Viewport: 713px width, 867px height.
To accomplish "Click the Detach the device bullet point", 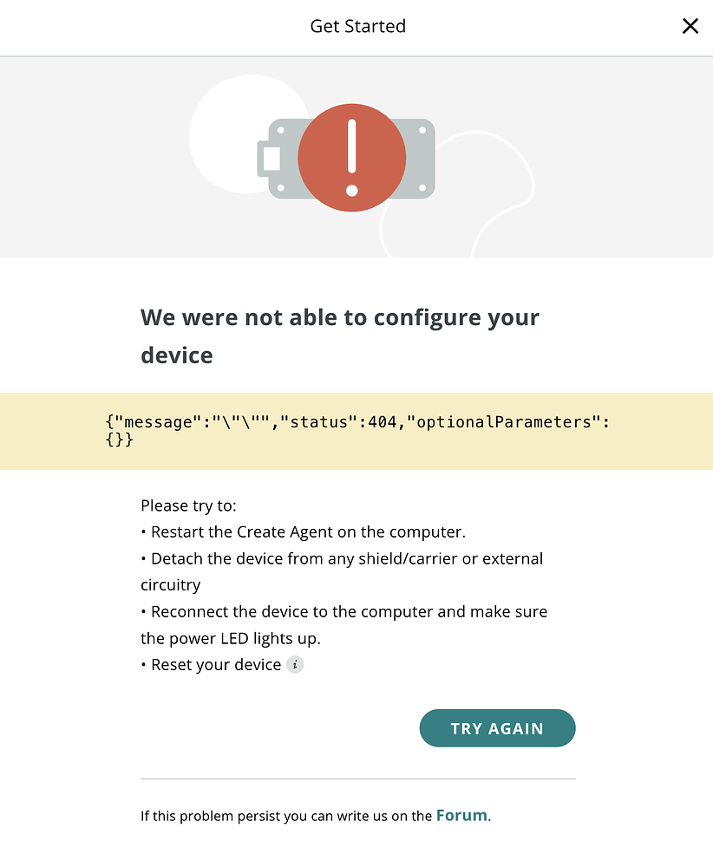I will coord(341,571).
